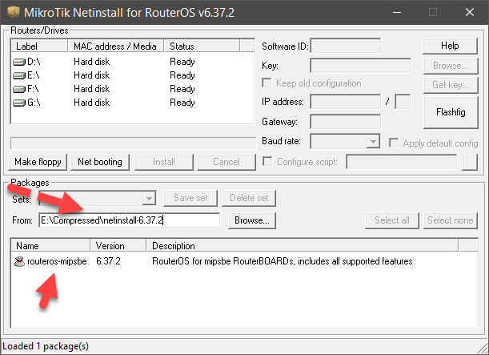Sort packages by Name column header
Image resolution: width=489 pixels, height=355 pixels.
pyautogui.click(x=50, y=246)
